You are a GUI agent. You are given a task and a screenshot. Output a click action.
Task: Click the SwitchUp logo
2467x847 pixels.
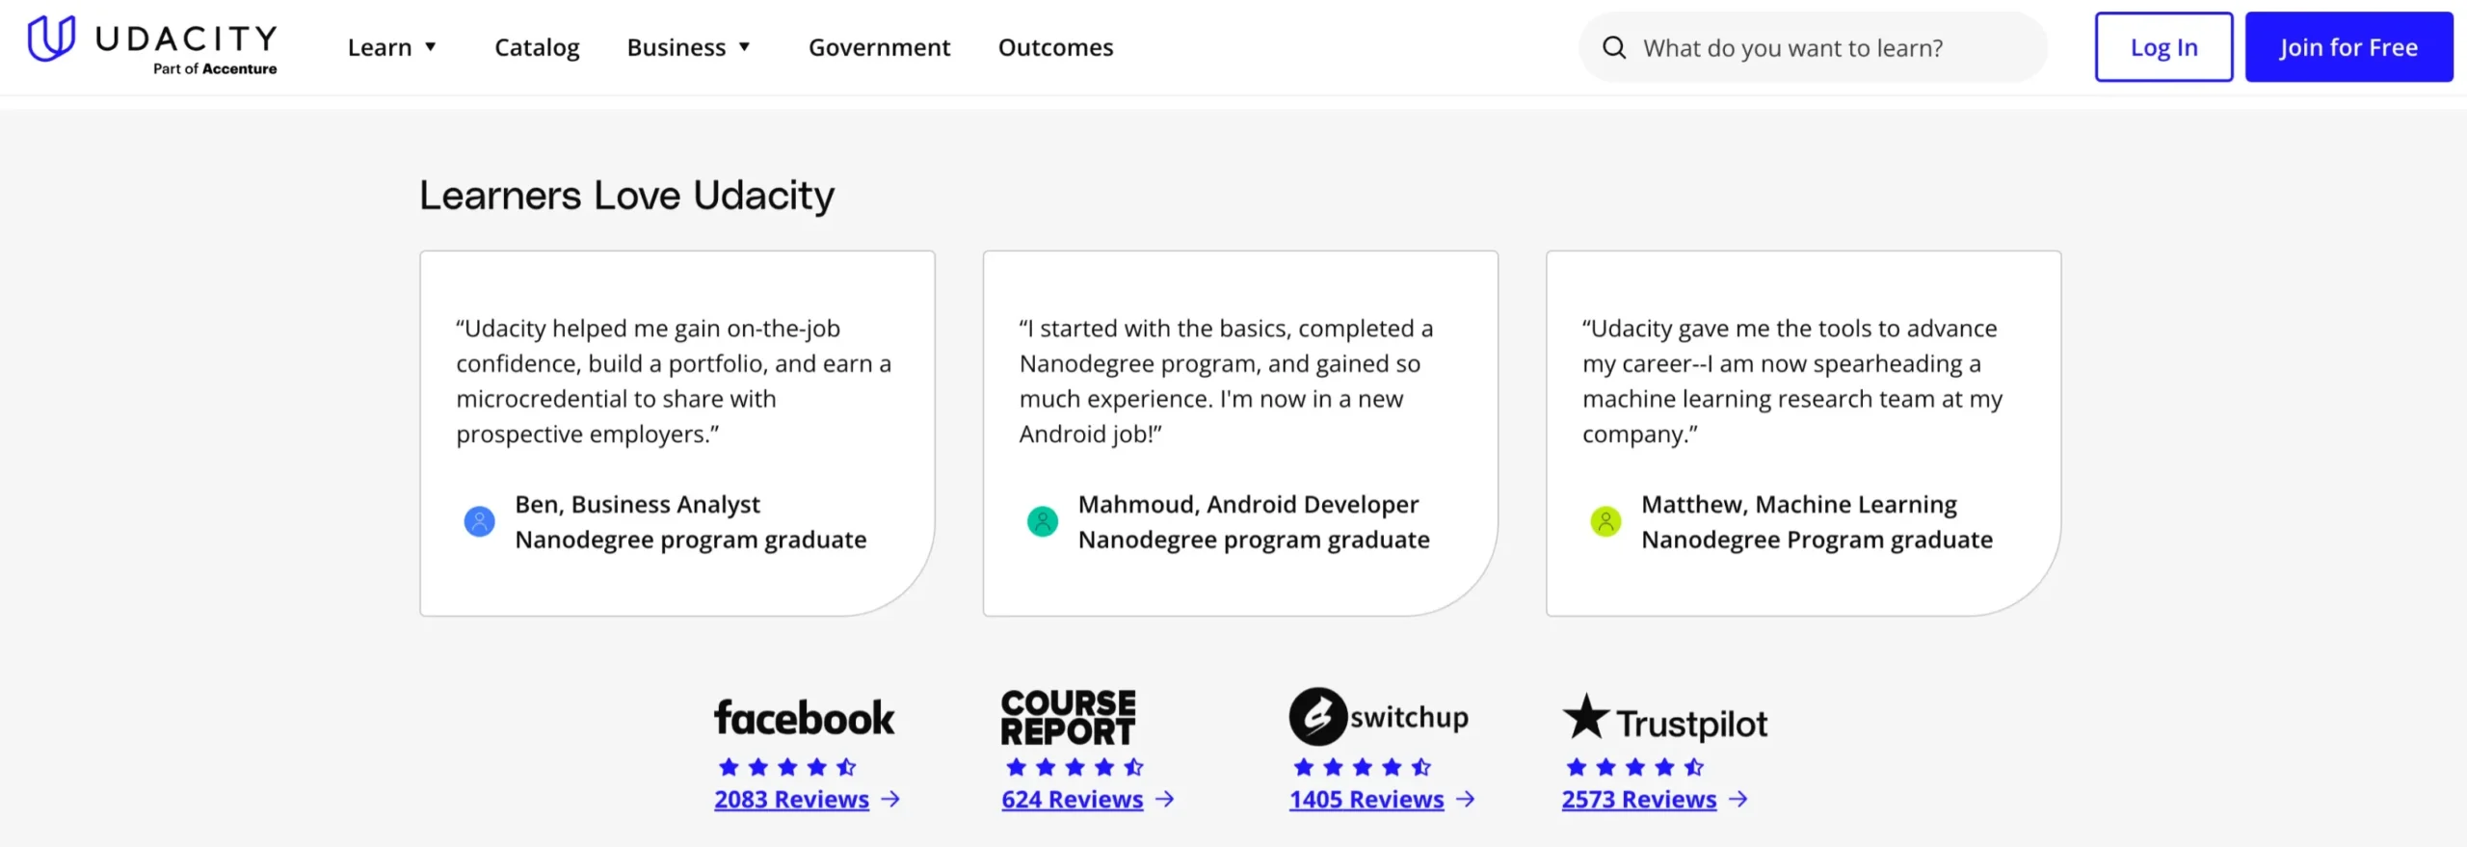1378,717
